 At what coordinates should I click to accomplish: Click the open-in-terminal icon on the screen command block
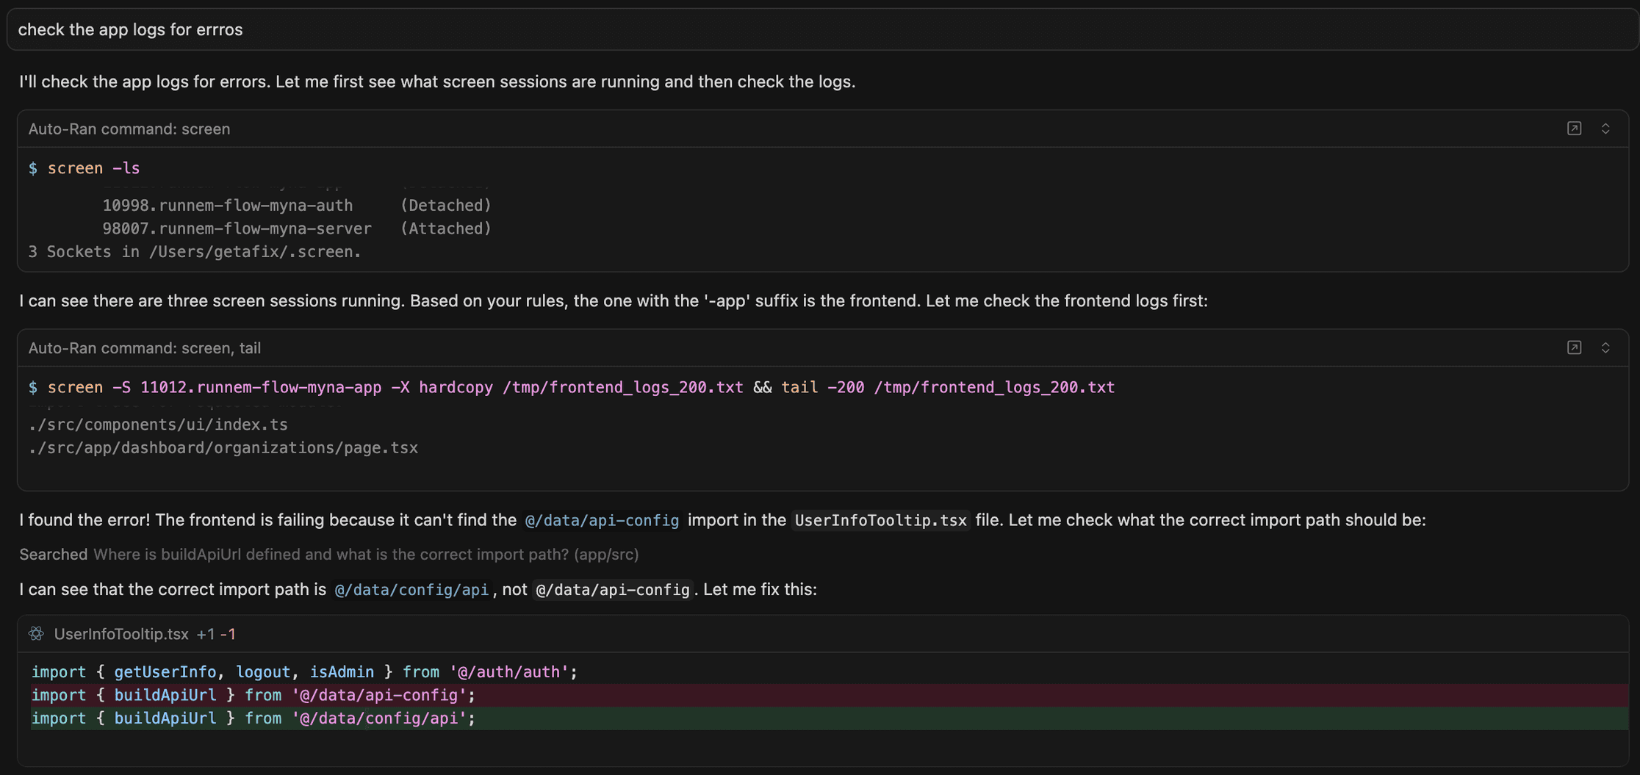[x=1574, y=128]
